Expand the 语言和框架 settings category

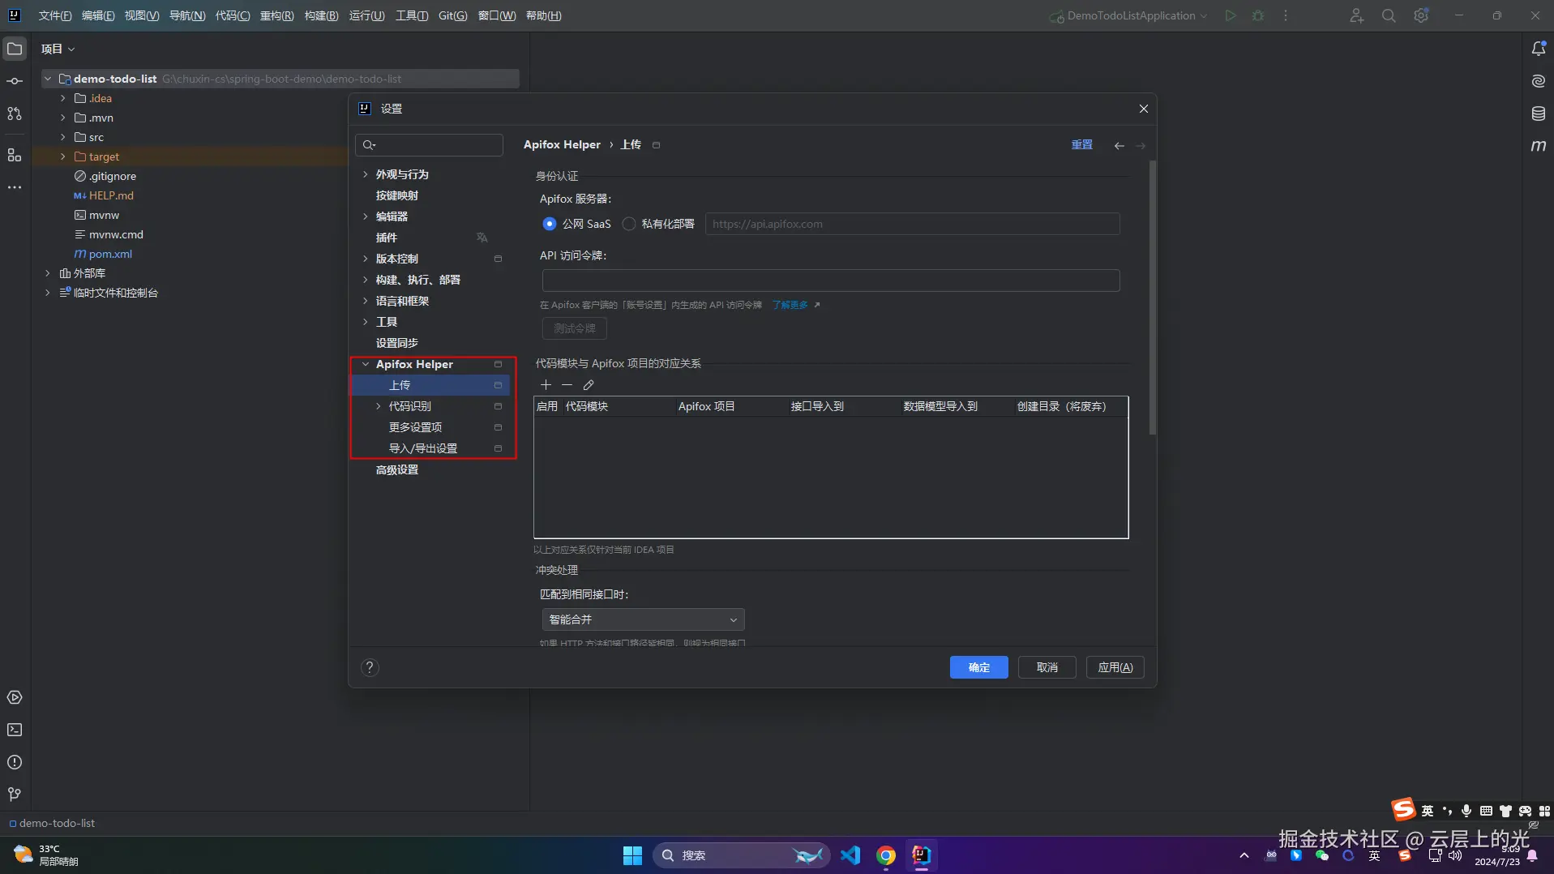[366, 301]
